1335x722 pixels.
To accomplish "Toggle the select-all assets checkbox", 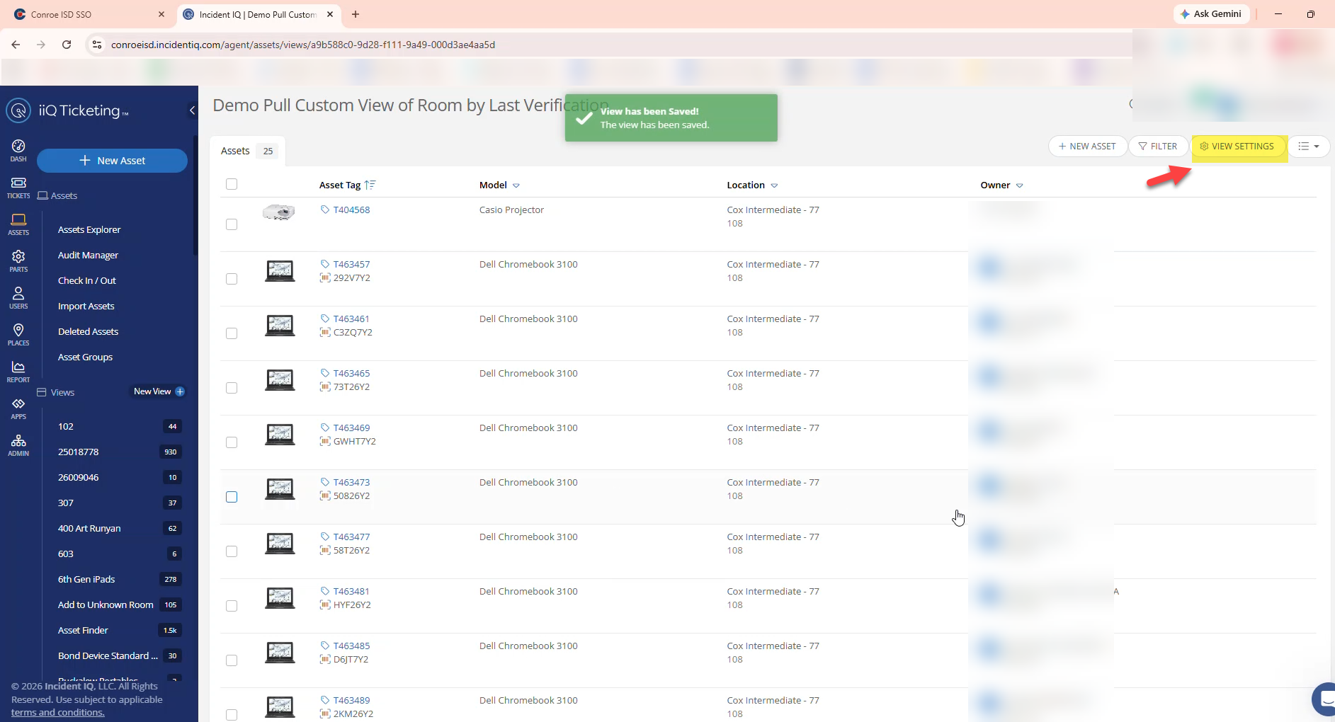I will tap(232, 185).
